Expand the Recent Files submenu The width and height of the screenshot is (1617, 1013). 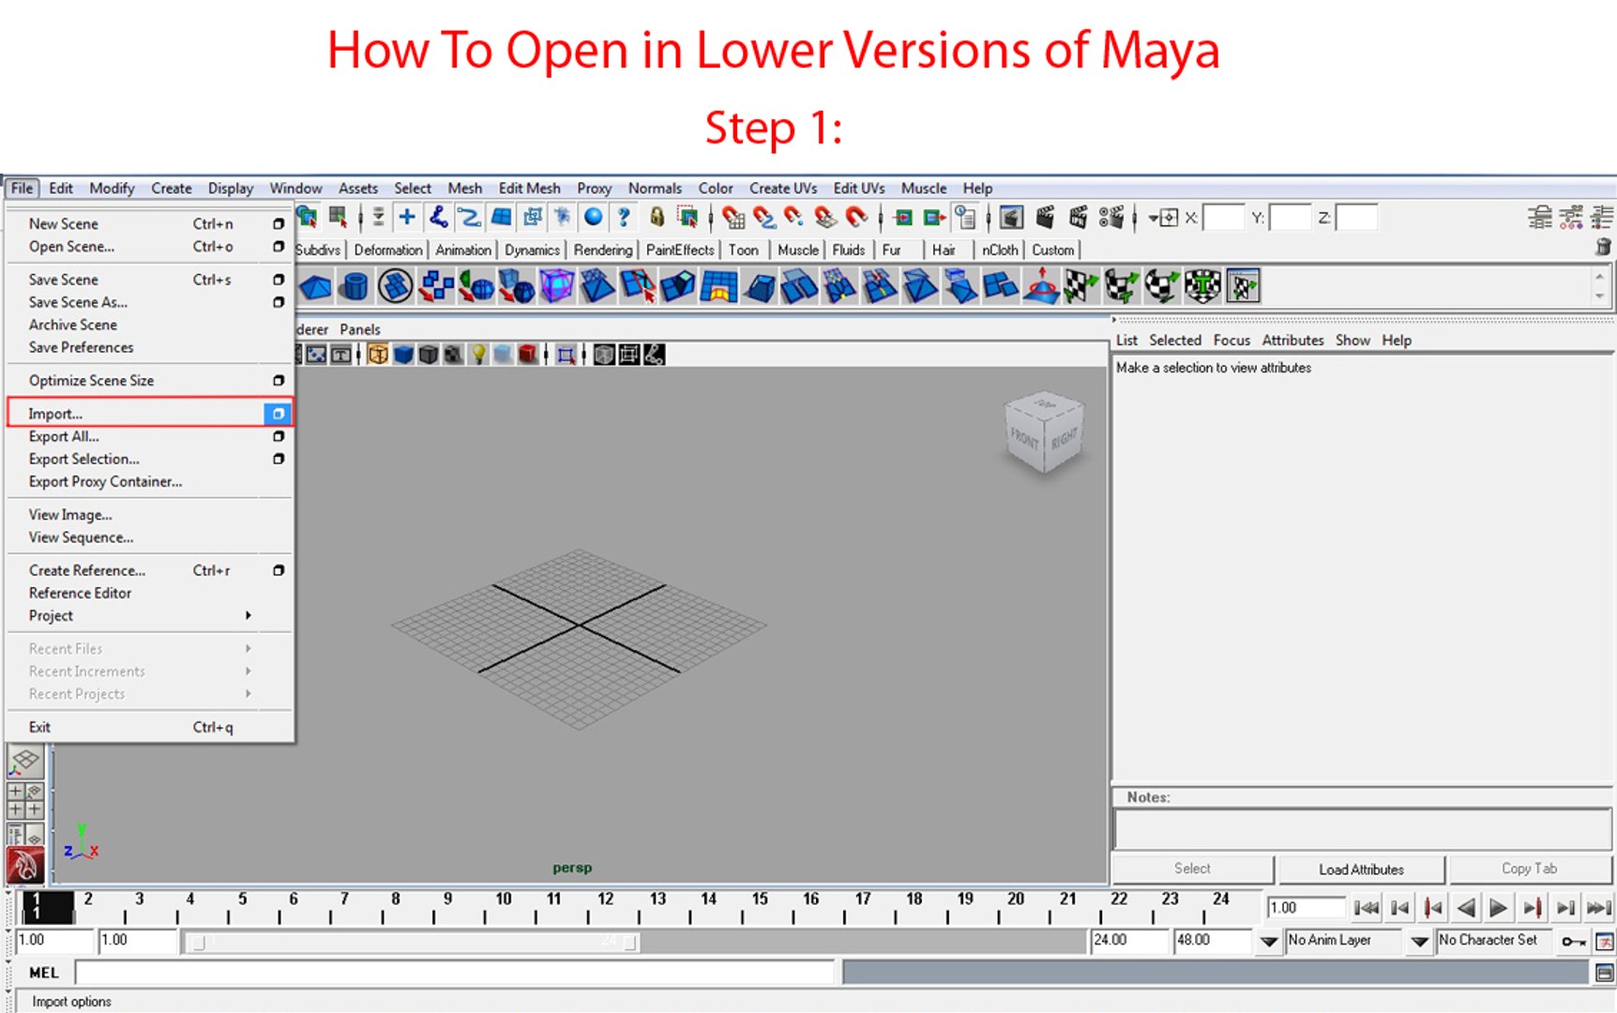coord(249,648)
